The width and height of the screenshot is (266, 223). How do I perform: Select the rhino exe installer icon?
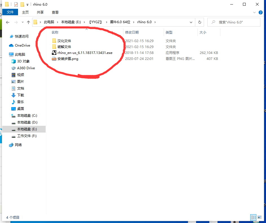[x=54, y=53]
